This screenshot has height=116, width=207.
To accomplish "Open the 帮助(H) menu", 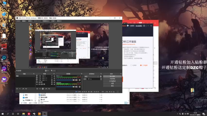I will [59, 21].
